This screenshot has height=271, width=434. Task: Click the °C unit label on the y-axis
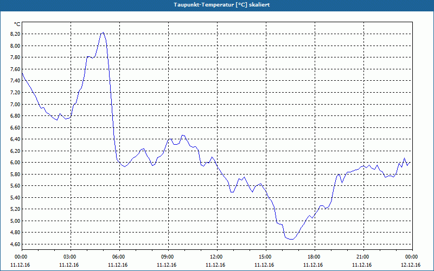17,24
